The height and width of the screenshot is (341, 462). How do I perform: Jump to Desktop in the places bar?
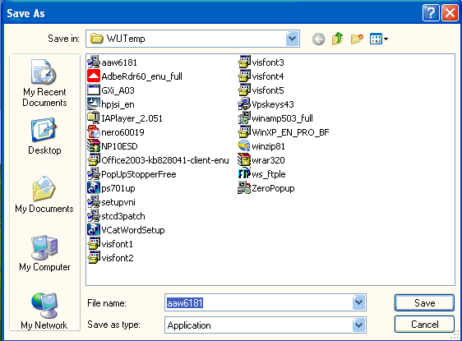coord(44,136)
